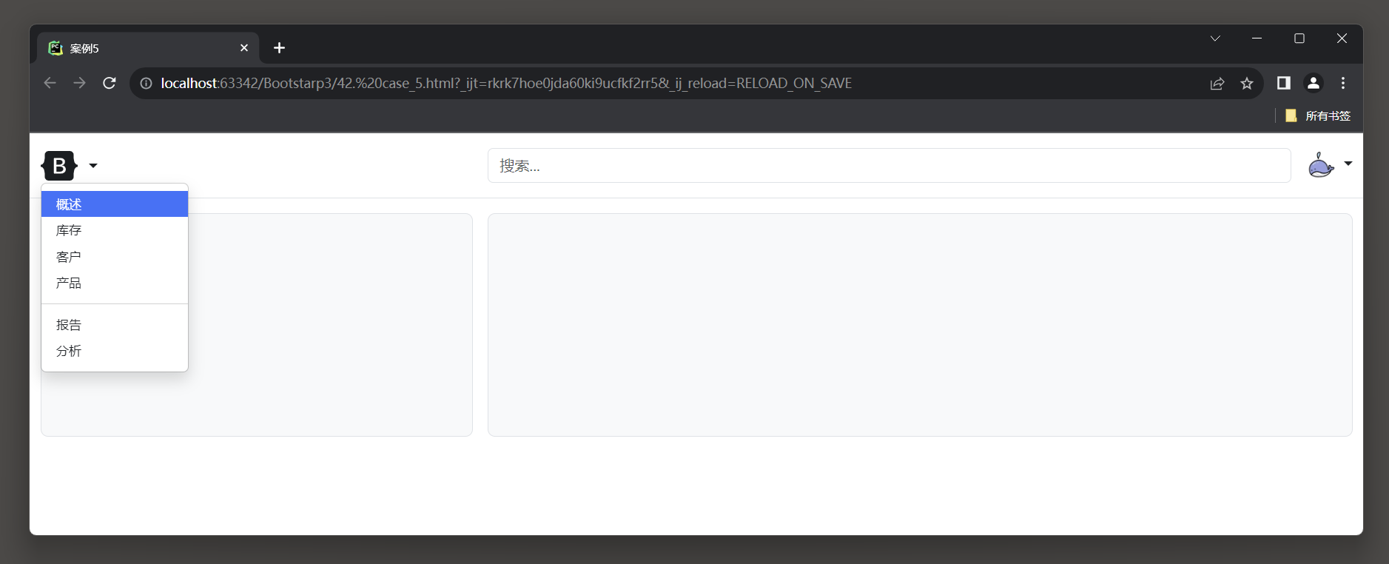Open 报告 in the dropdown menu
This screenshot has height=564, width=1389.
tap(115, 325)
